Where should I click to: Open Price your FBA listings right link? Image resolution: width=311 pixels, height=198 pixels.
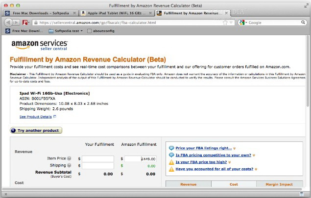pyautogui.click(x=204, y=148)
